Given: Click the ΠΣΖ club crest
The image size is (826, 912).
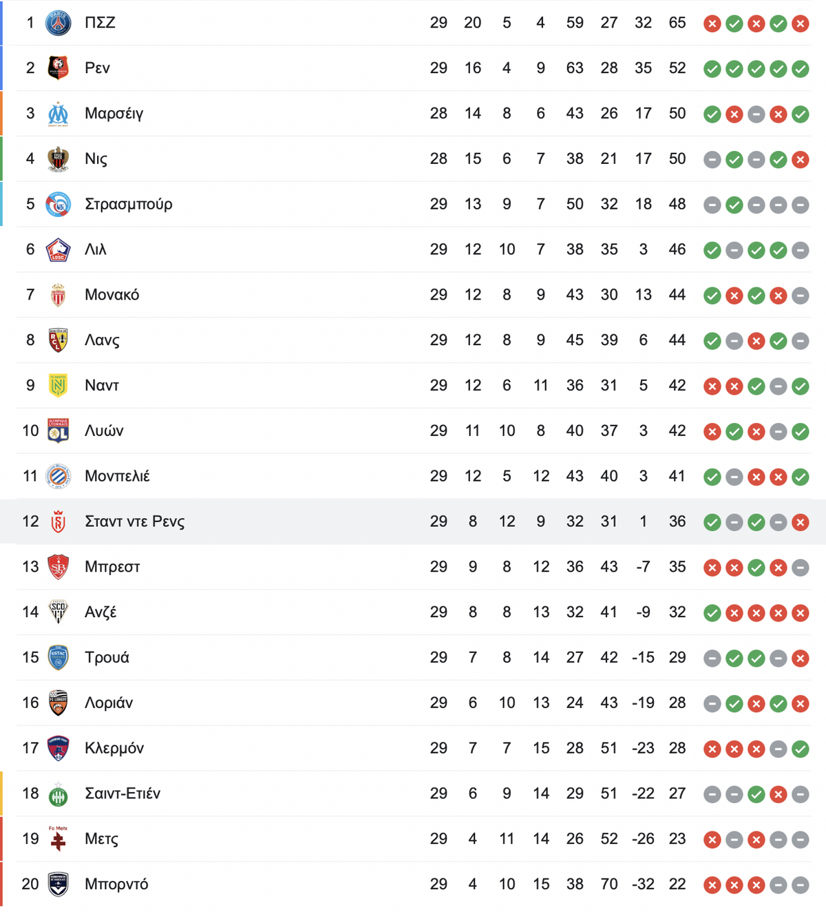Looking at the screenshot, I should click(x=58, y=23).
